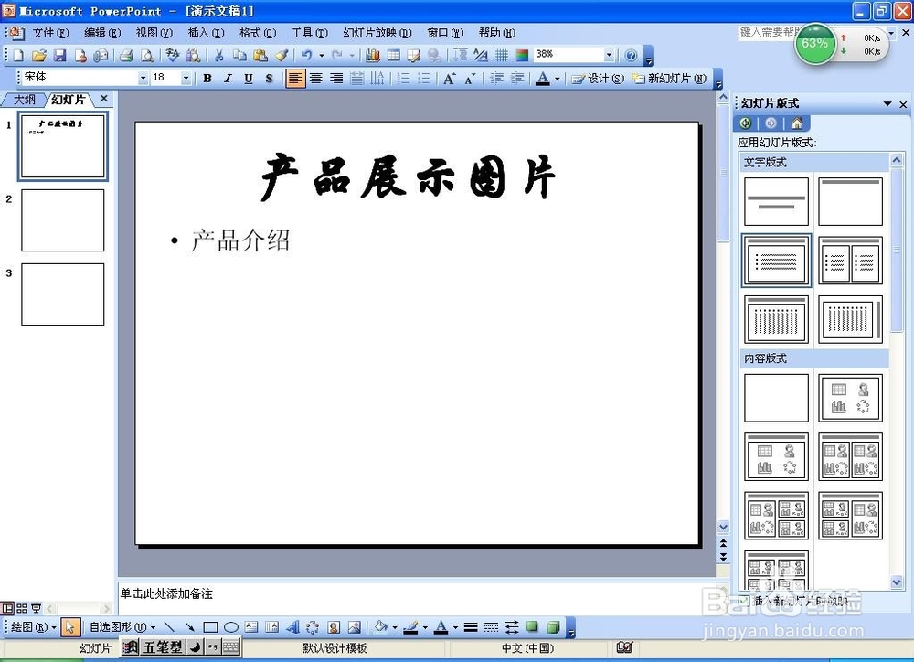Insert WordArt from the drawing toolbar
The width and height of the screenshot is (914, 662).
point(292,627)
